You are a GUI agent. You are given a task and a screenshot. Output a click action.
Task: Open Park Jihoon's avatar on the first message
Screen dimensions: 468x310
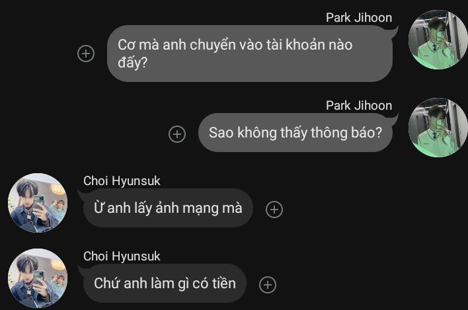(x=438, y=40)
